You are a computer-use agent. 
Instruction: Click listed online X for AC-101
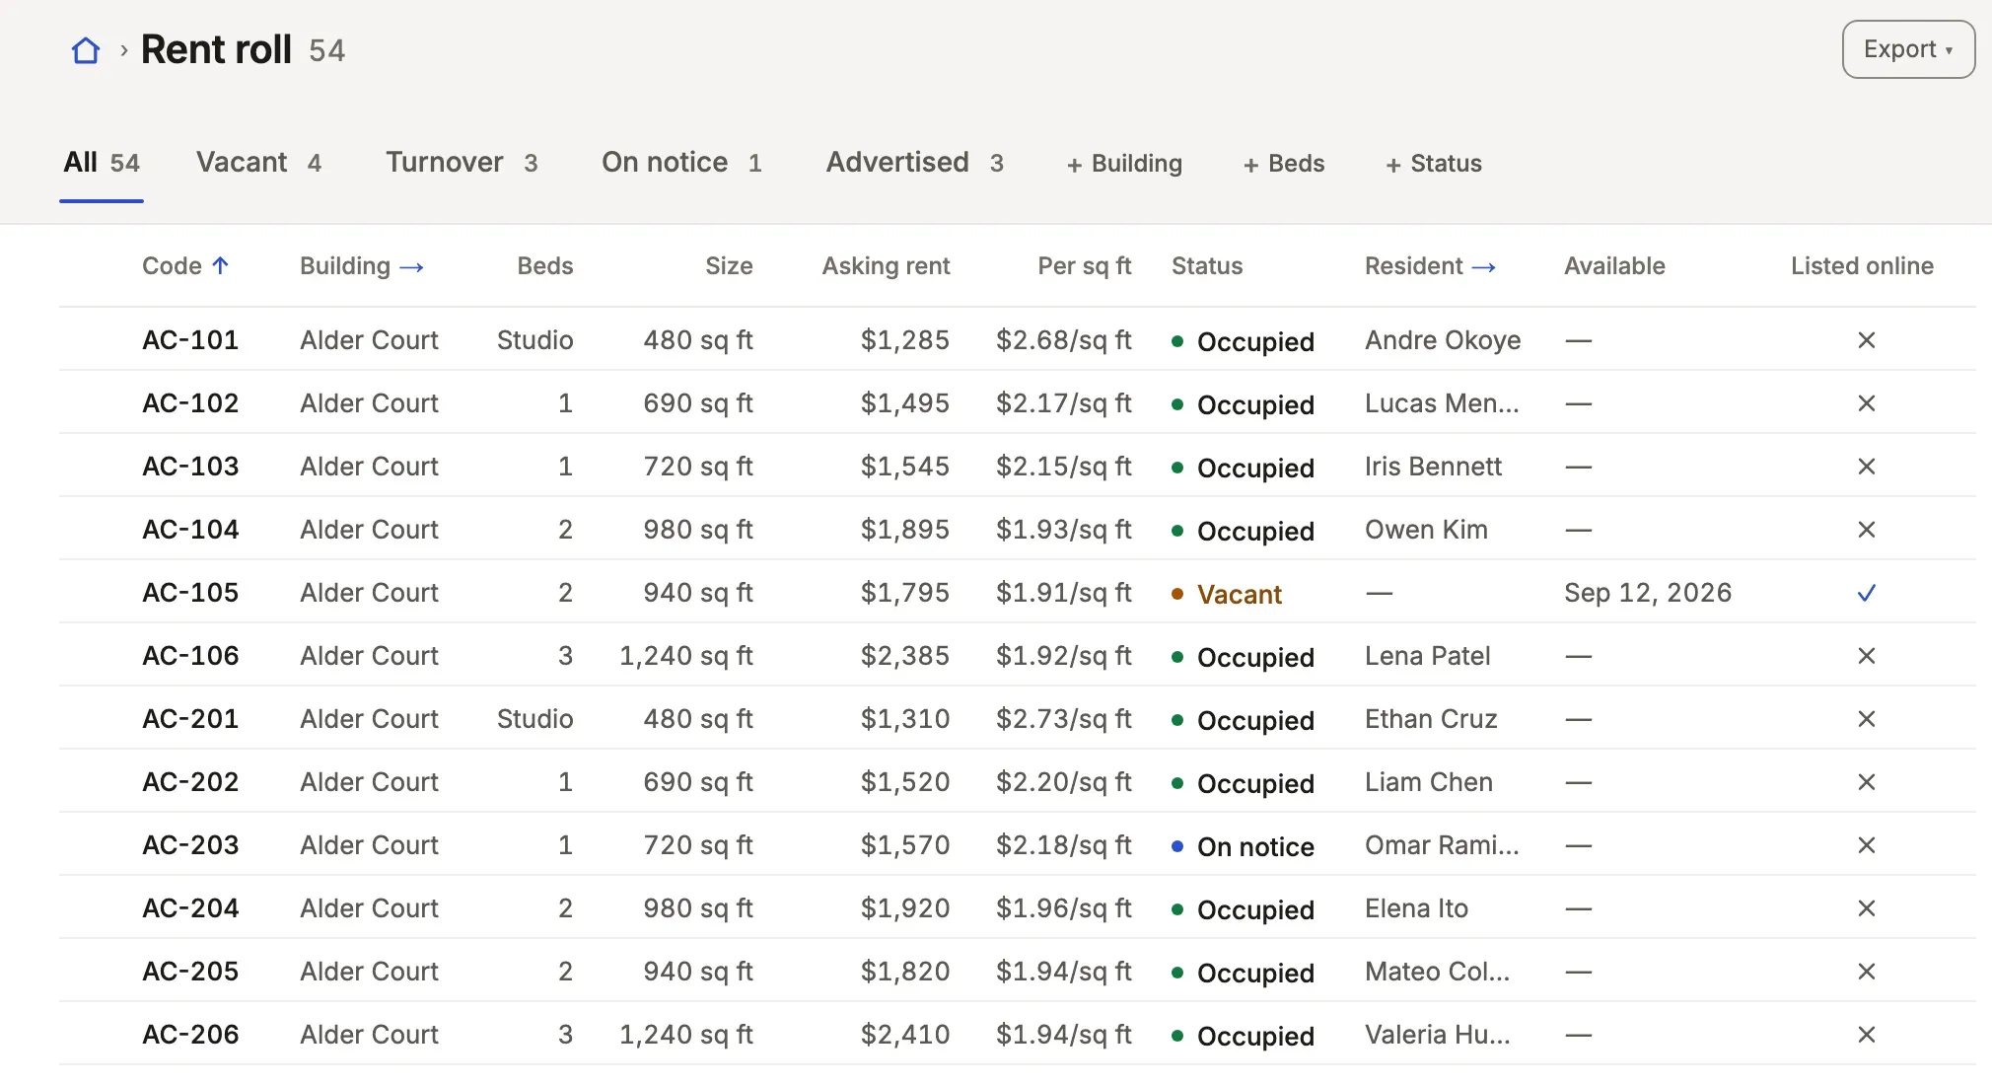pyautogui.click(x=1866, y=340)
